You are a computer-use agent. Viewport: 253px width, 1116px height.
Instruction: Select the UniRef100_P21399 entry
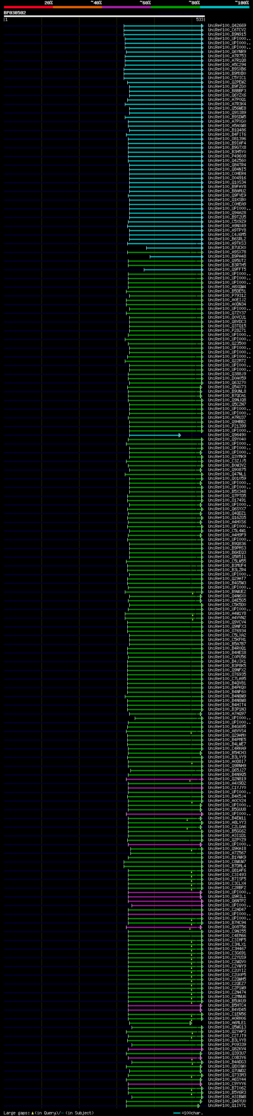(x=227, y=426)
